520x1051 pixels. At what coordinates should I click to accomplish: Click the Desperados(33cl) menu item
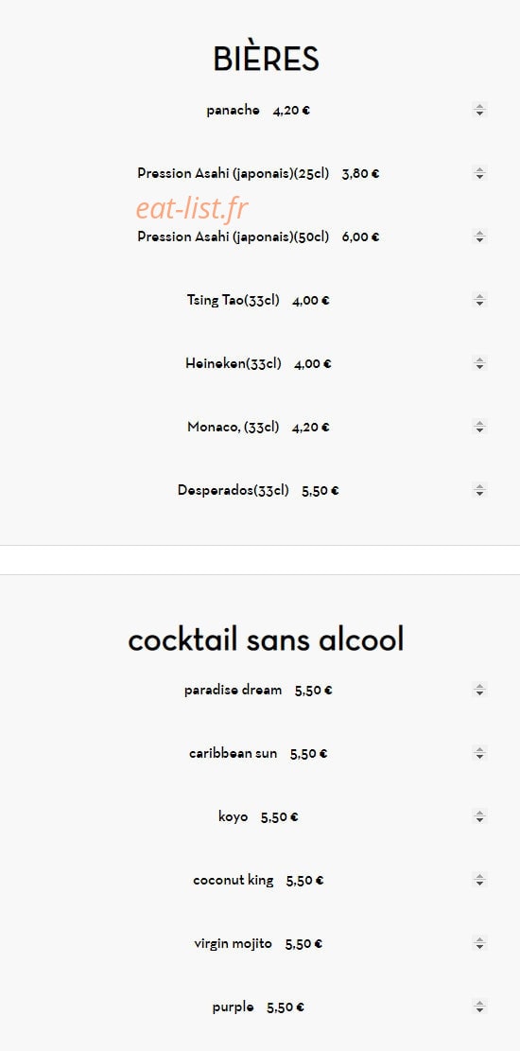pyautogui.click(x=258, y=490)
